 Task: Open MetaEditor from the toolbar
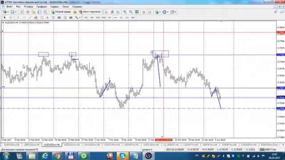(75, 12)
